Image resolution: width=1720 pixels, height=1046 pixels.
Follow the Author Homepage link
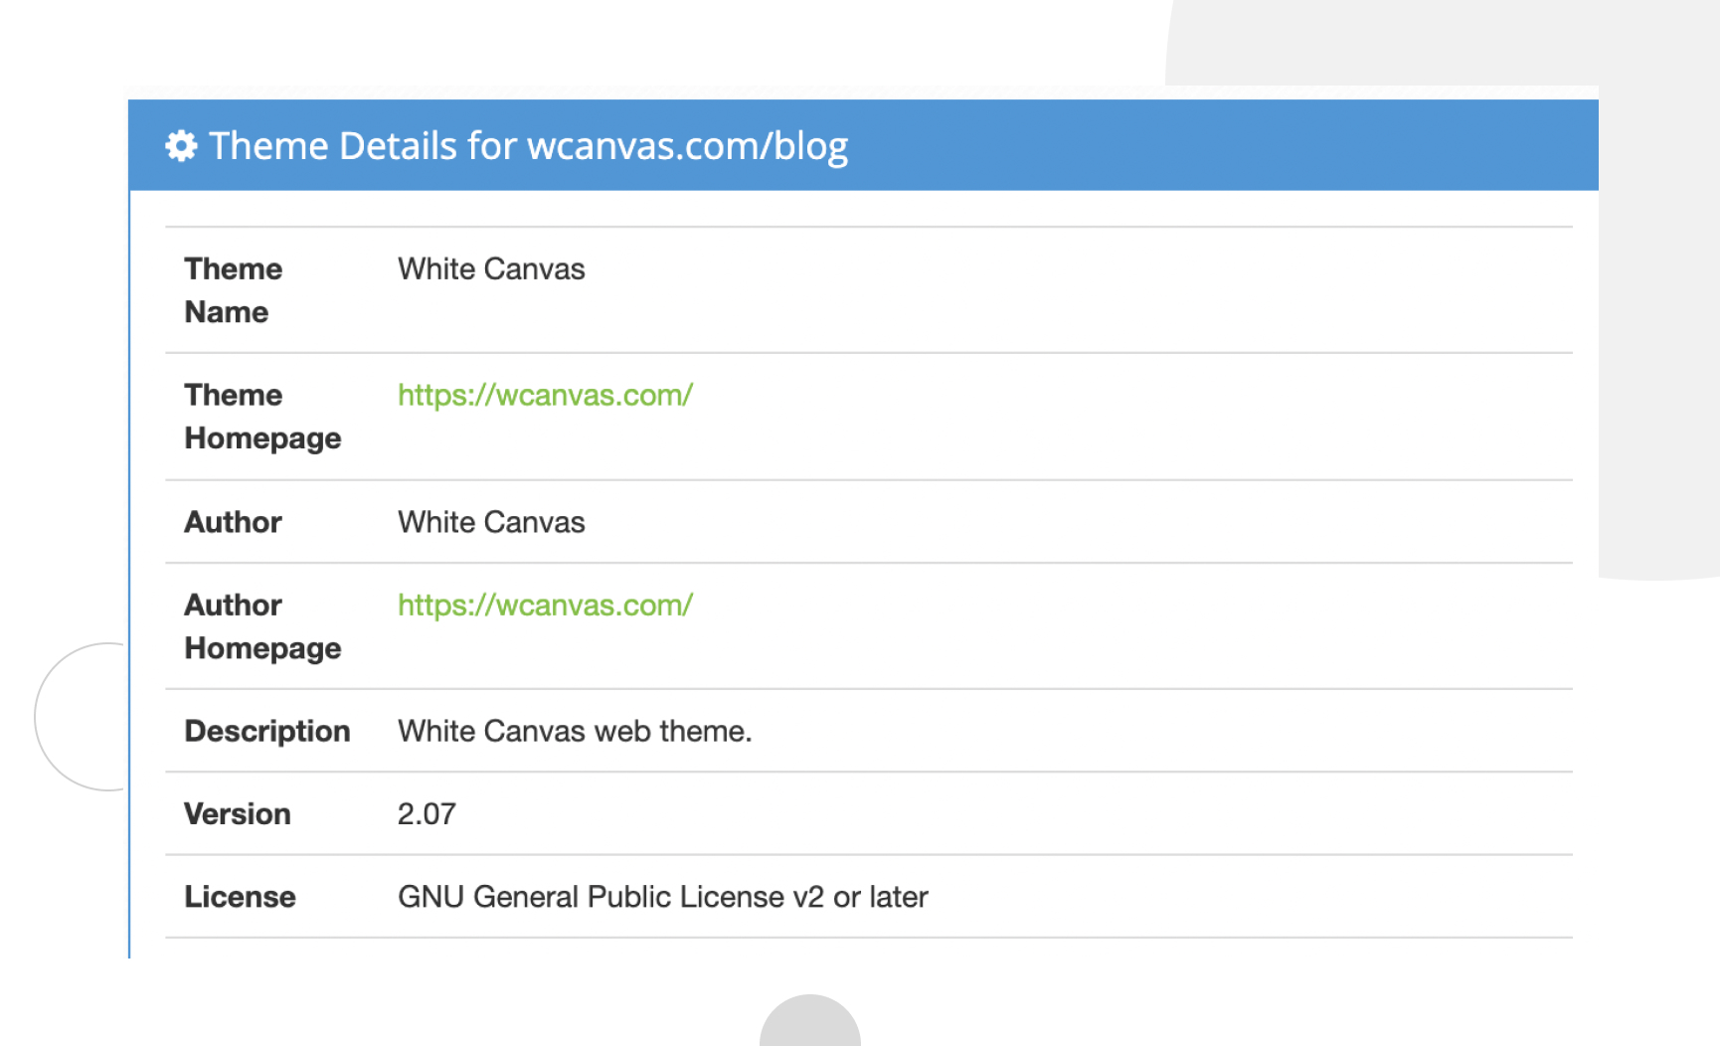point(545,605)
